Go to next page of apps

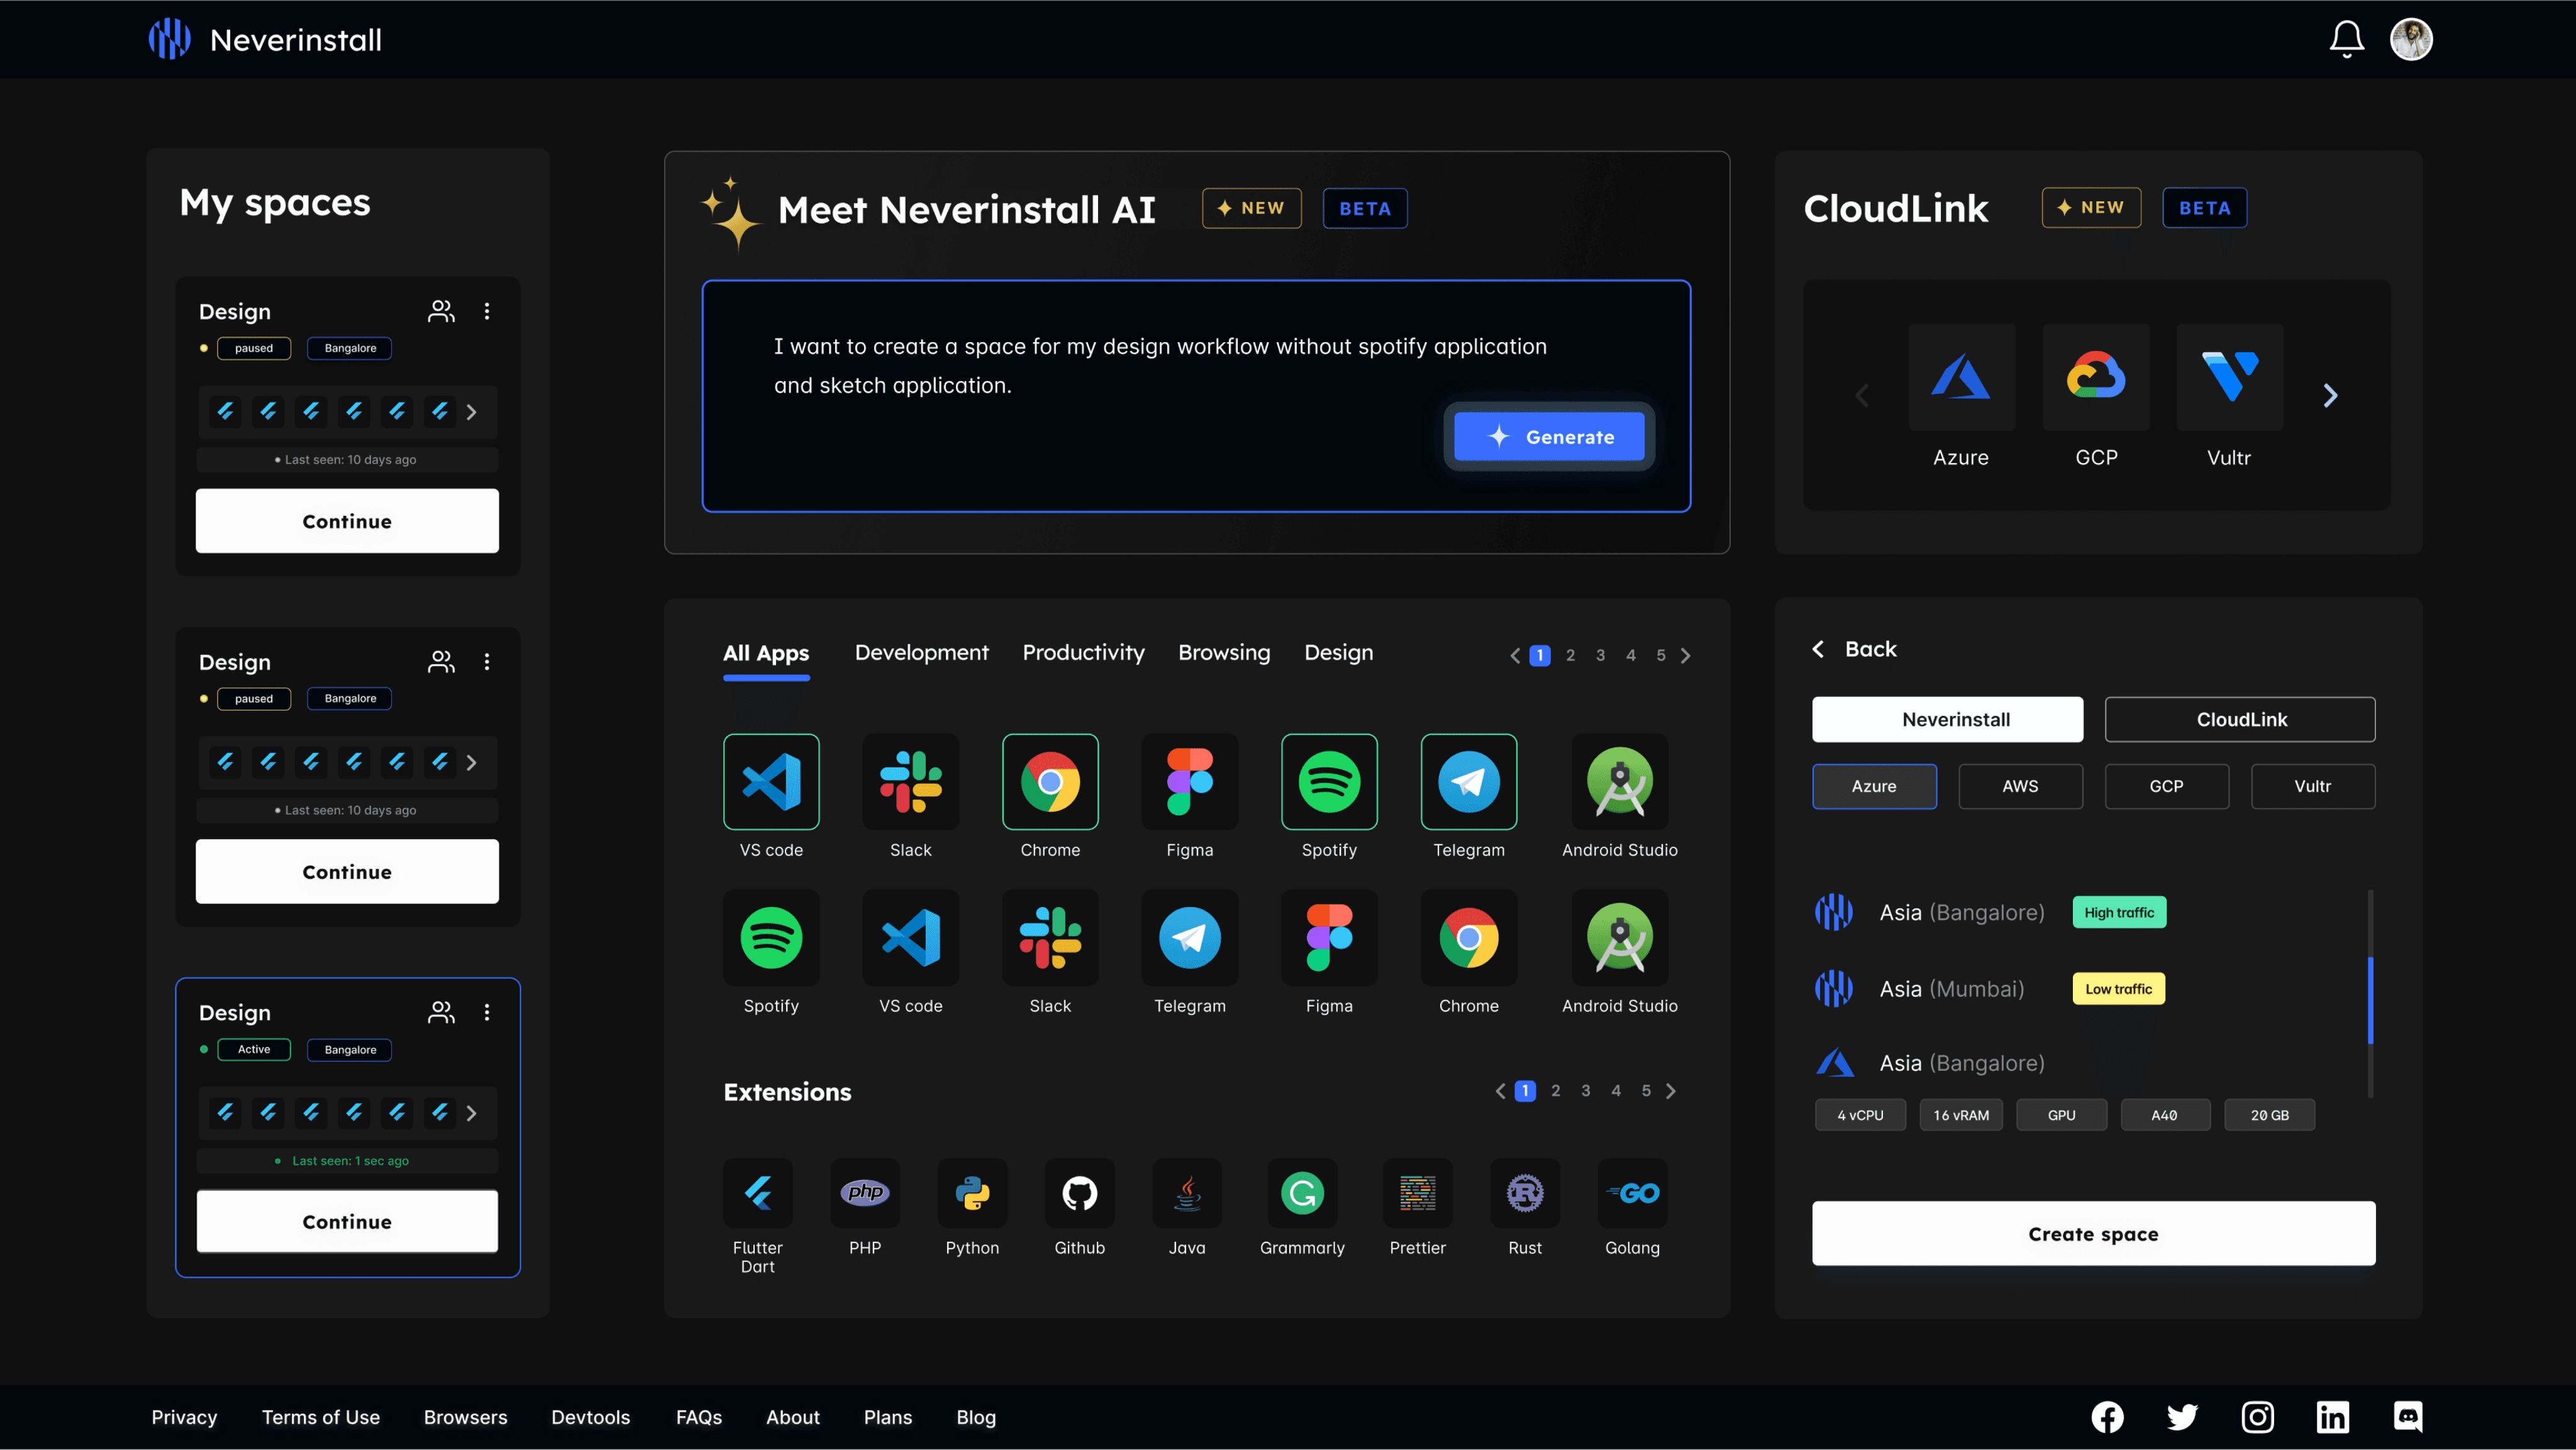[1686, 656]
